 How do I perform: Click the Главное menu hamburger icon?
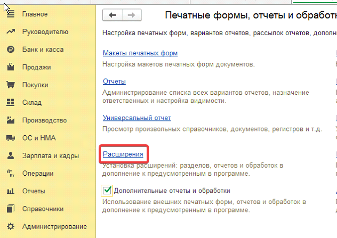point(11,14)
